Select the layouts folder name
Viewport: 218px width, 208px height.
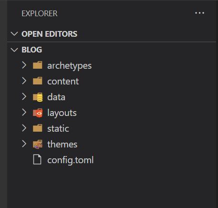(62, 113)
